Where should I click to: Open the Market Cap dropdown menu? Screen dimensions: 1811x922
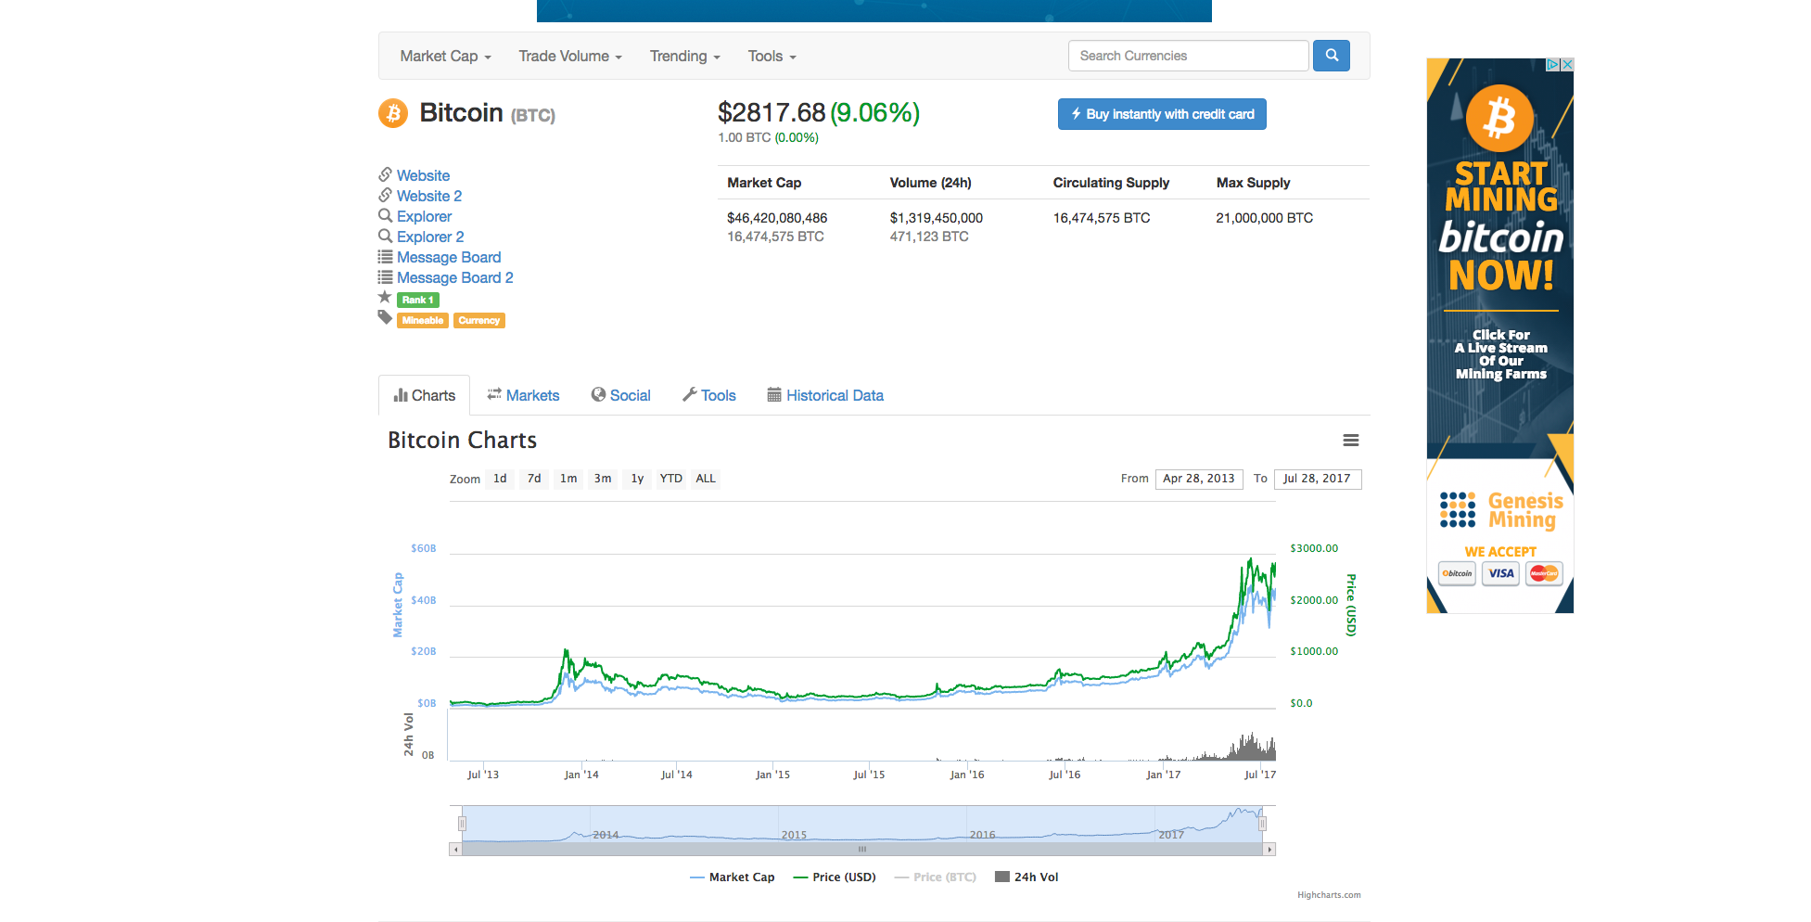(x=445, y=57)
